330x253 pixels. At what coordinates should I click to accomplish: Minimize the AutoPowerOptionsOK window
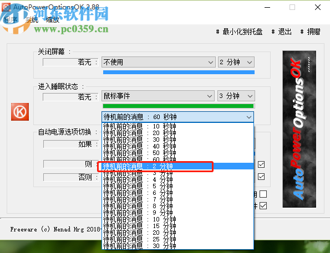pyautogui.click(x=267, y=7)
